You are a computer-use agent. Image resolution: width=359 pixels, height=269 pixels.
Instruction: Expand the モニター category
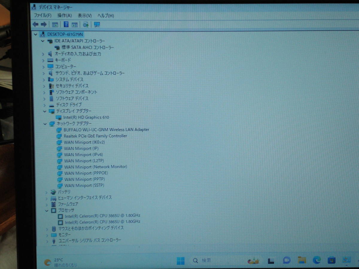pyautogui.click(x=47, y=235)
